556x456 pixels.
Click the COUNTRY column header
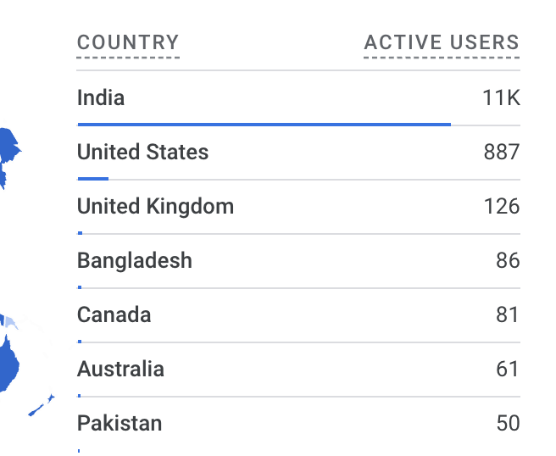pyautogui.click(x=128, y=42)
